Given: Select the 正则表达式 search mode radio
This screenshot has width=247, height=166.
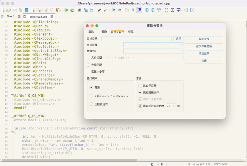Looking at the screenshot, I should [x=91, y=104].
